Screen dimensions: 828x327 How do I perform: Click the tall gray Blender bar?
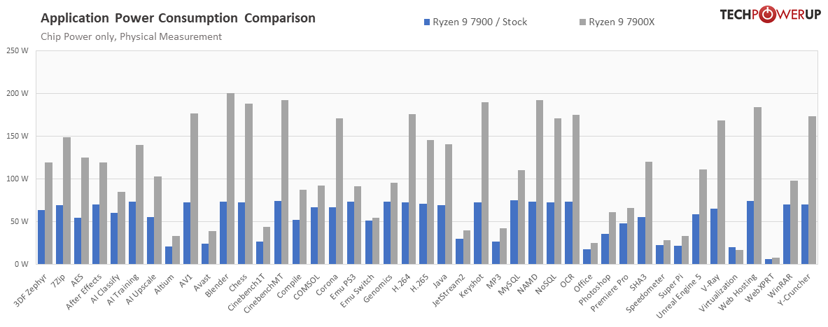231,179
